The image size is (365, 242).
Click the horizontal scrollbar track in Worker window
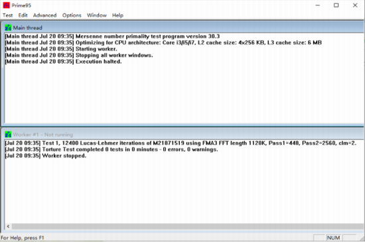188,226
